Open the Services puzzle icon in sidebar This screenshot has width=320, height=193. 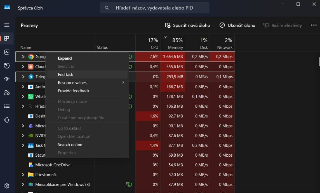coord(7,120)
